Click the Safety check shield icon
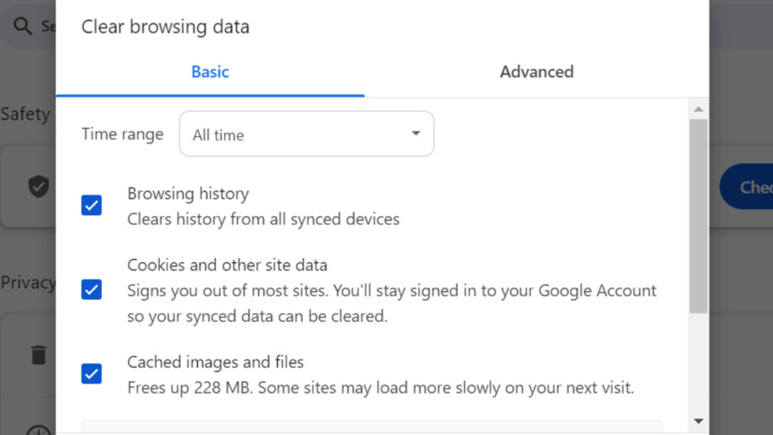 (38, 186)
